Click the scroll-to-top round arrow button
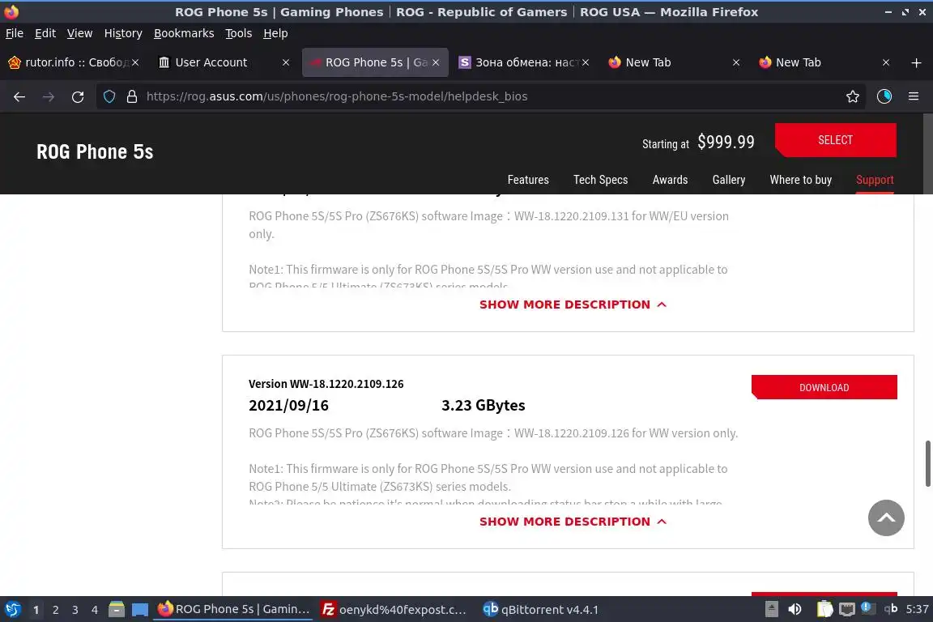This screenshot has height=622, width=933. pos(886,518)
